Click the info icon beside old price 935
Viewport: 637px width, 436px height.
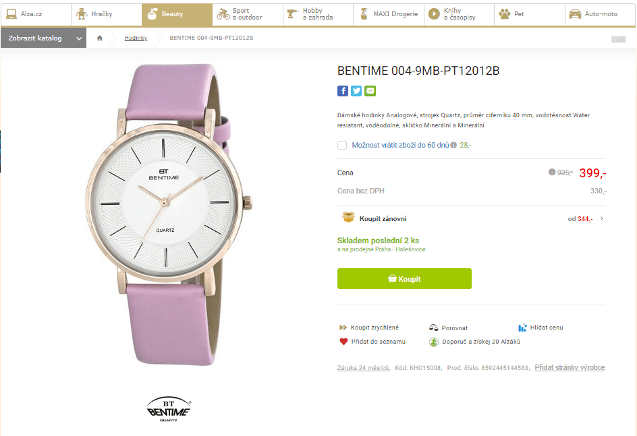point(552,173)
